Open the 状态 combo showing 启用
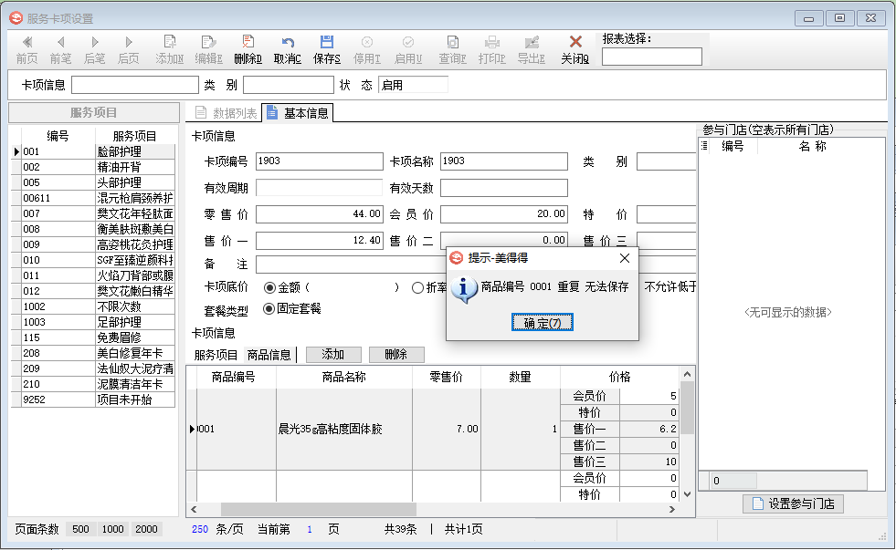896x550 pixels. point(413,85)
